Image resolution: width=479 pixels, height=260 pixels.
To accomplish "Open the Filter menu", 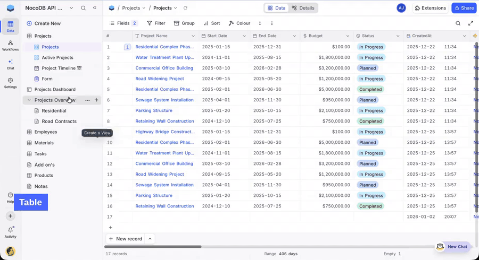I will (156, 23).
